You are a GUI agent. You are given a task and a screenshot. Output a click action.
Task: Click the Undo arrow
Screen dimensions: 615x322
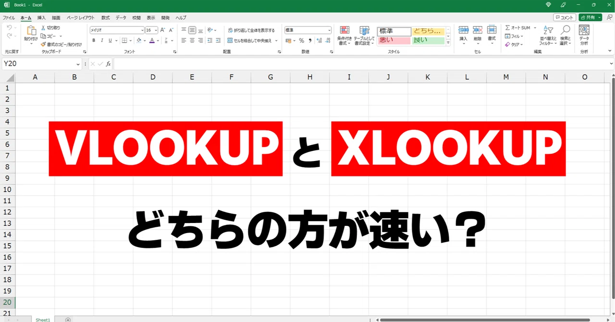pos(9,28)
